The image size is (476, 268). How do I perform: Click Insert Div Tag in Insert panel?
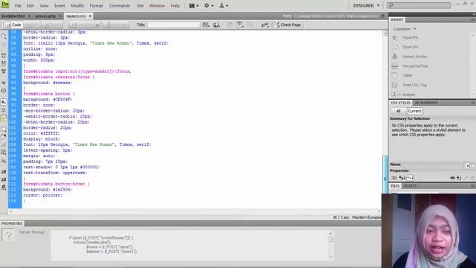point(414,85)
